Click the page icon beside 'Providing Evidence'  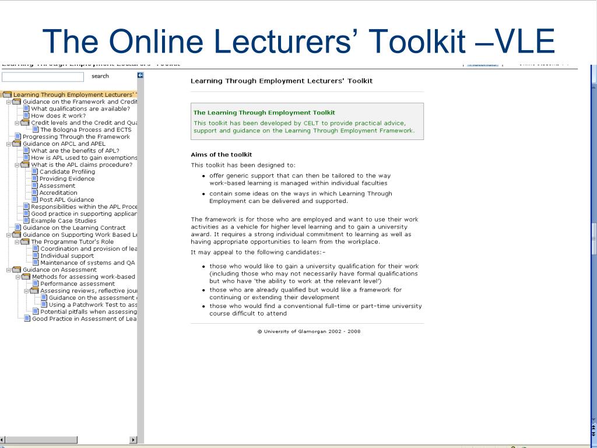(x=34, y=178)
